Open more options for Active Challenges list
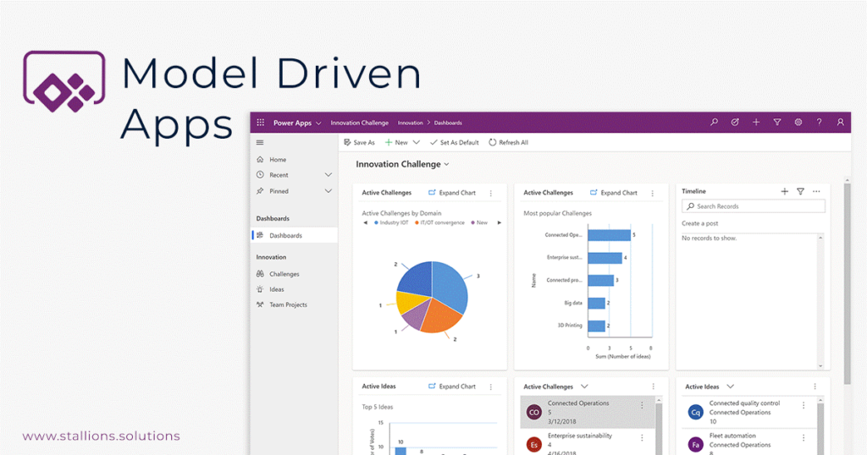Screen dimensions: 867x455 [653, 387]
